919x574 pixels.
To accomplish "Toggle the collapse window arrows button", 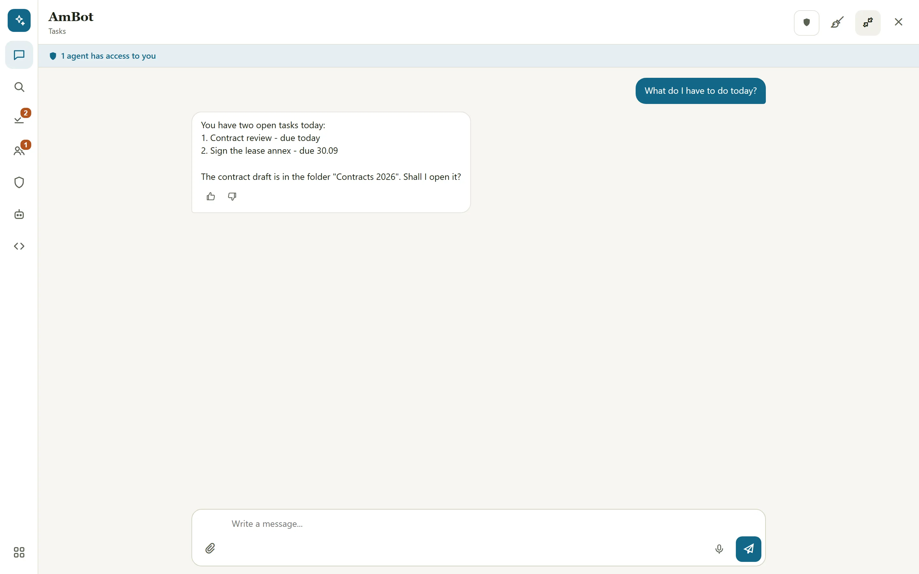I will [x=868, y=23].
